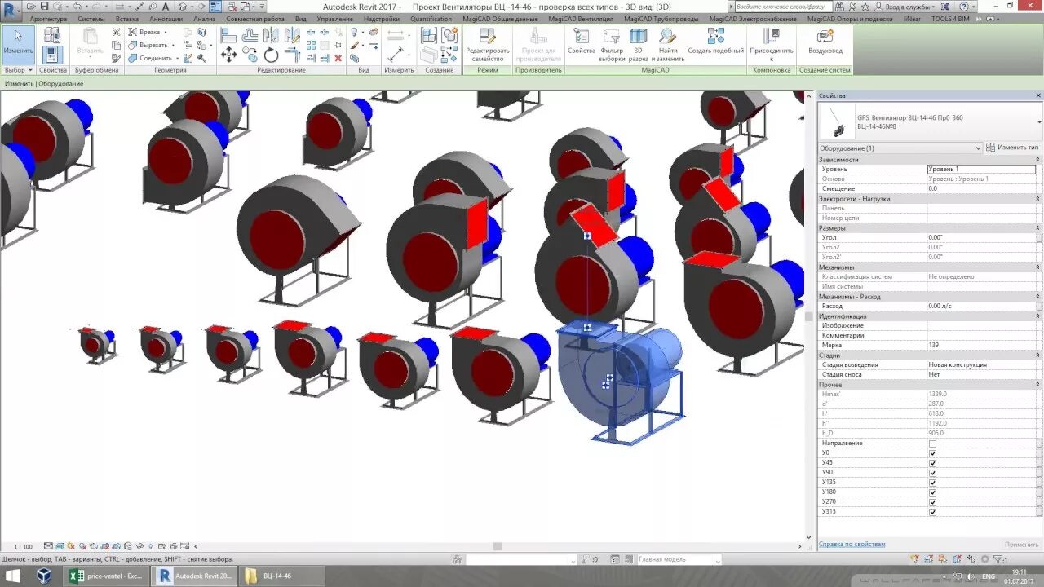This screenshot has height=587, width=1044.
Task: Open Найти и заменить tool
Action: coord(669,45)
